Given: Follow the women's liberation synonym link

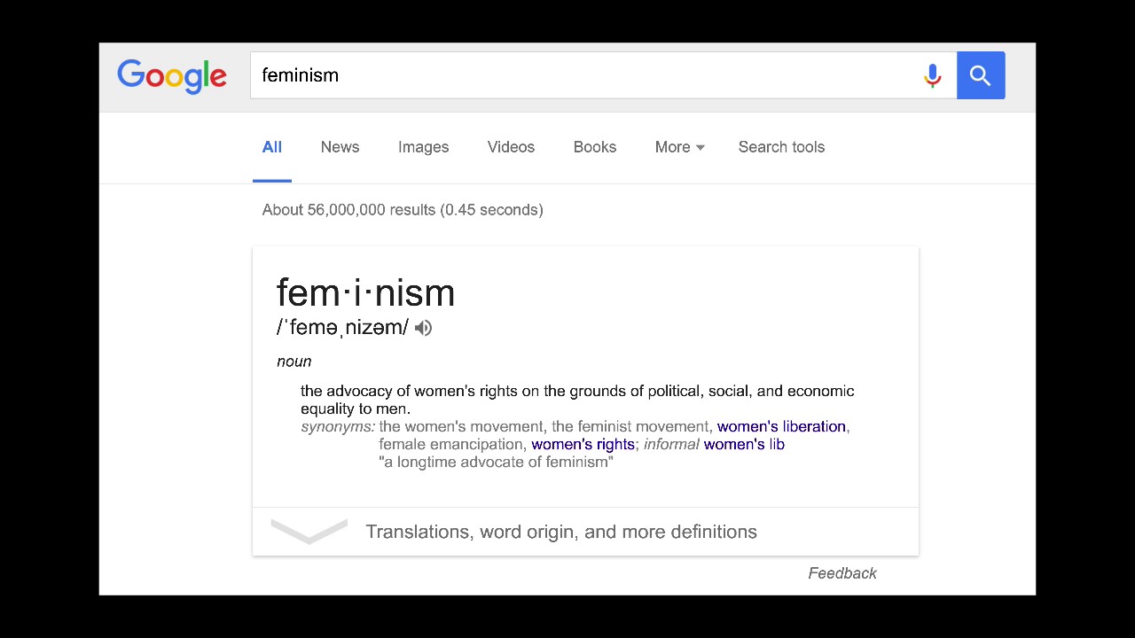Looking at the screenshot, I should tap(781, 426).
